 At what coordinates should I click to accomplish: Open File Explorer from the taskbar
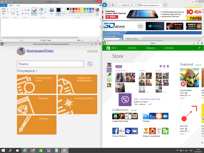click(x=33, y=150)
